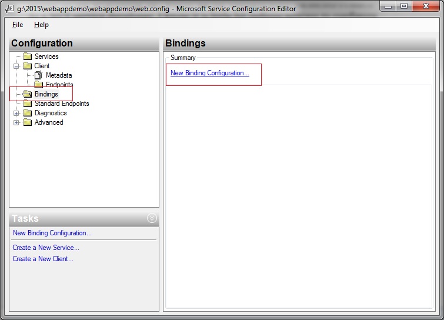Screen dimensions: 444x320
Task: Click the open Bindings folder icon
Action: point(27,94)
